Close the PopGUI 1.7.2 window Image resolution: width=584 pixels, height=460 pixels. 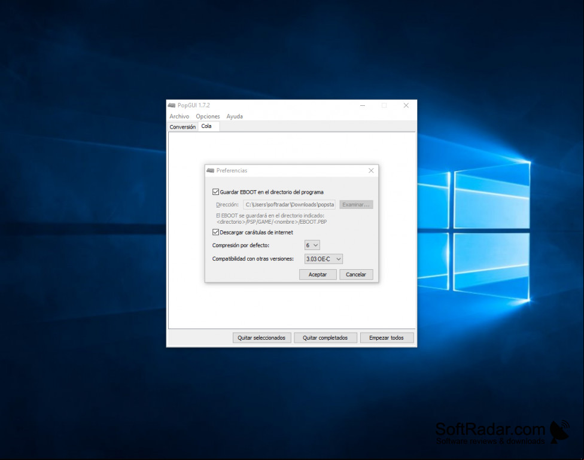coord(406,105)
